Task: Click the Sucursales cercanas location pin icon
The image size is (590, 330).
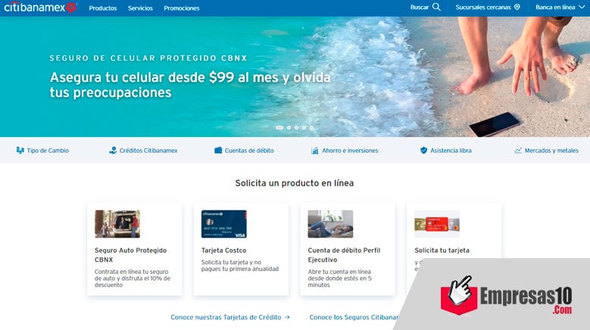Action: coord(517,7)
